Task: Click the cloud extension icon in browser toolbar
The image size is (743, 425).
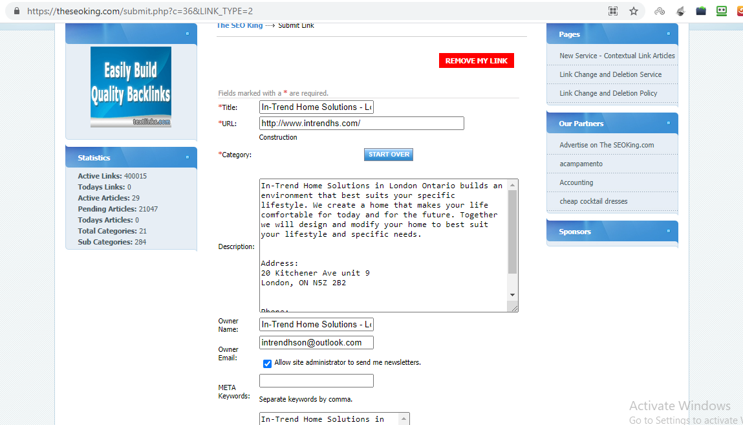Action: tap(660, 11)
